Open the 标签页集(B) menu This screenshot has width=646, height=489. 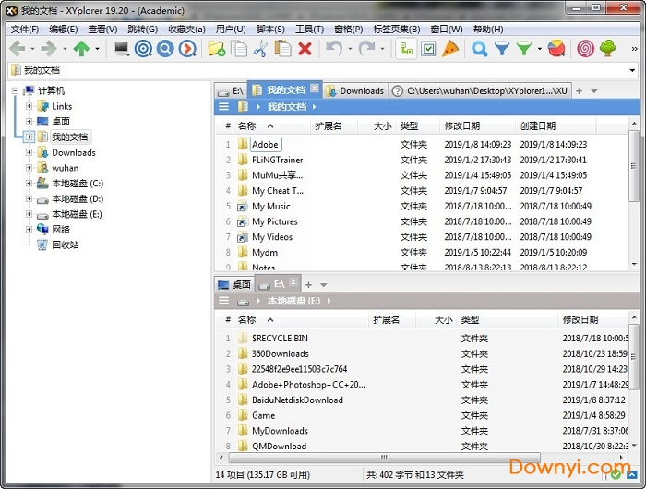coord(396,30)
